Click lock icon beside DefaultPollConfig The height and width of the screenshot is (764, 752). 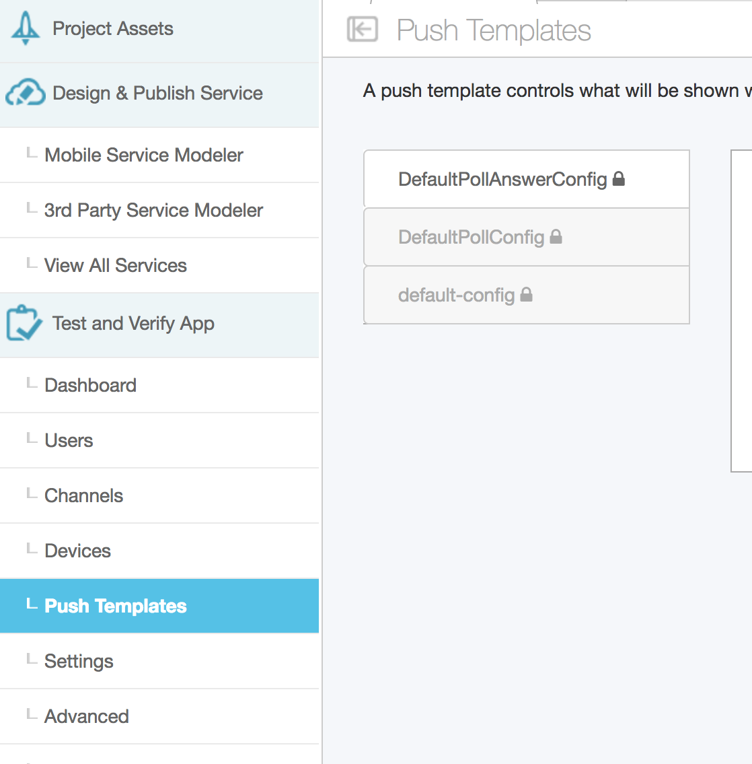(556, 237)
